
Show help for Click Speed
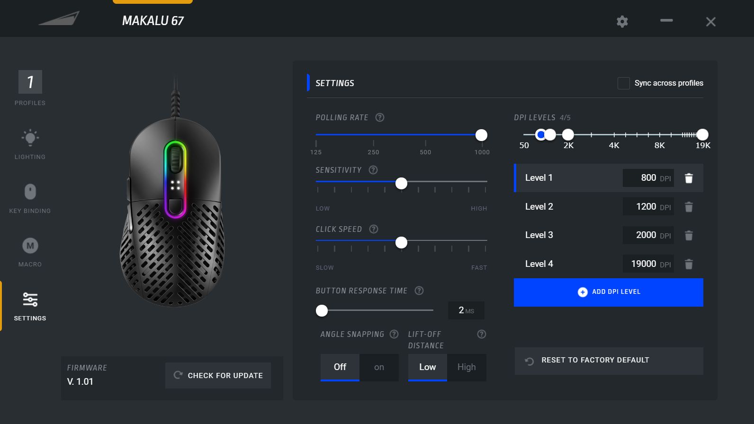pyautogui.click(x=374, y=229)
